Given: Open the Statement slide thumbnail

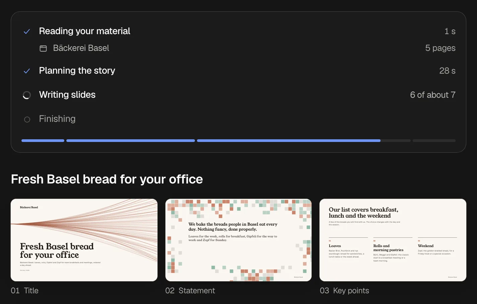Looking at the screenshot, I should [x=238, y=240].
